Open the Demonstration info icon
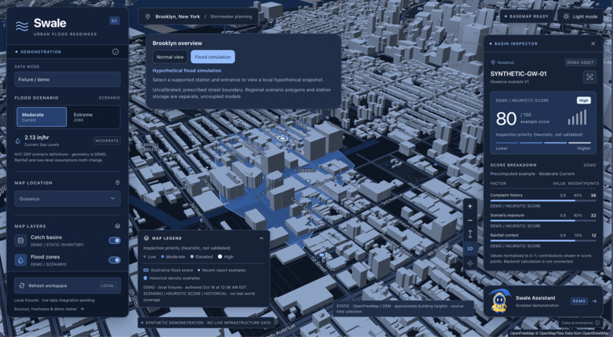The width and height of the screenshot is (613, 337). tap(116, 52)
